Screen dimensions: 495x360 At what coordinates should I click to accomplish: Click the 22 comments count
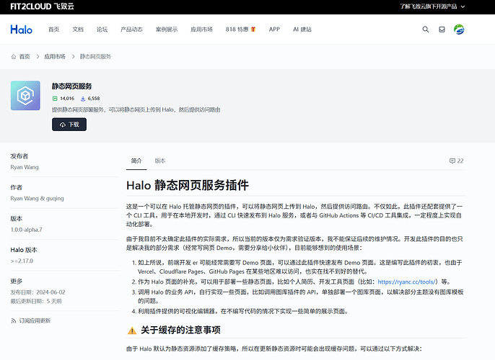coord(460,161)
